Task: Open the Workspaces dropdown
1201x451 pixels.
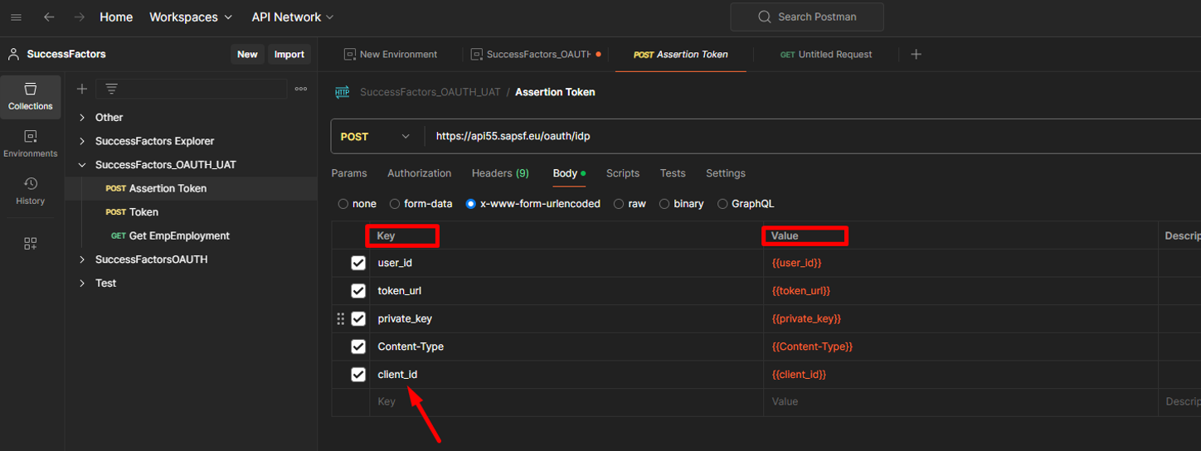Action: tap(190, 17)
